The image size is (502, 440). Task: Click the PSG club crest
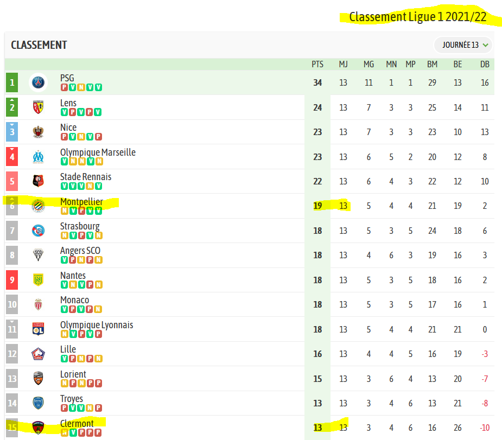point(38,82)
